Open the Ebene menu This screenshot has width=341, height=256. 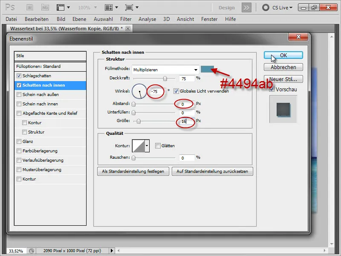79,19
